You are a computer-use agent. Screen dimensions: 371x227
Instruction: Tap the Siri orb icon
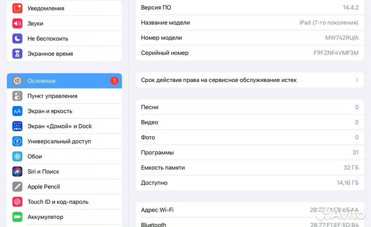[18, 172]
